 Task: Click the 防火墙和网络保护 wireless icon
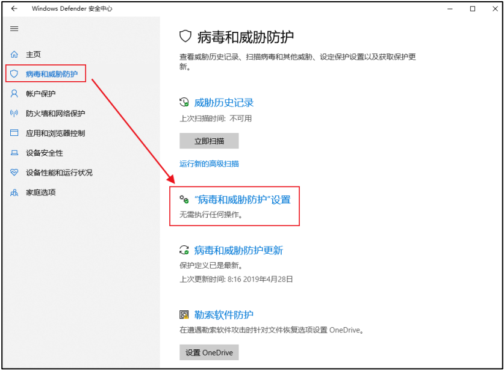tap(14, 113)
